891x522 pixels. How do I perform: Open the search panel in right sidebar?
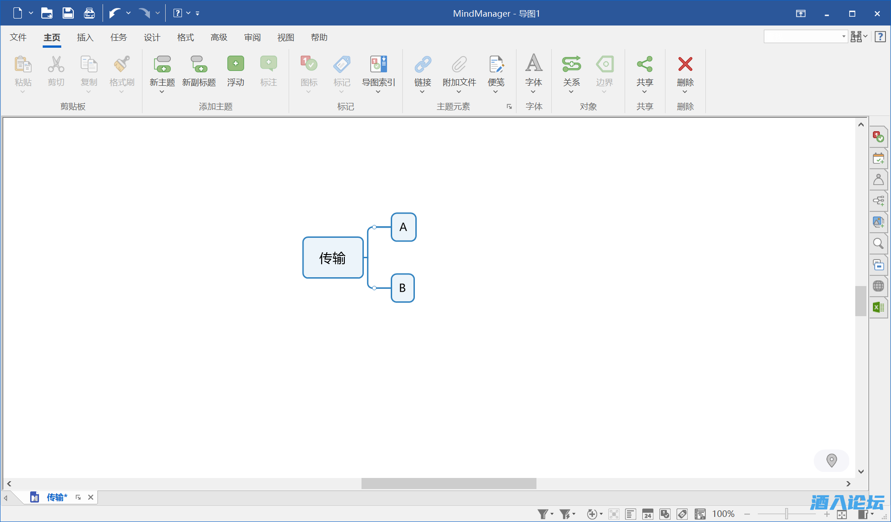pos(878,243)
